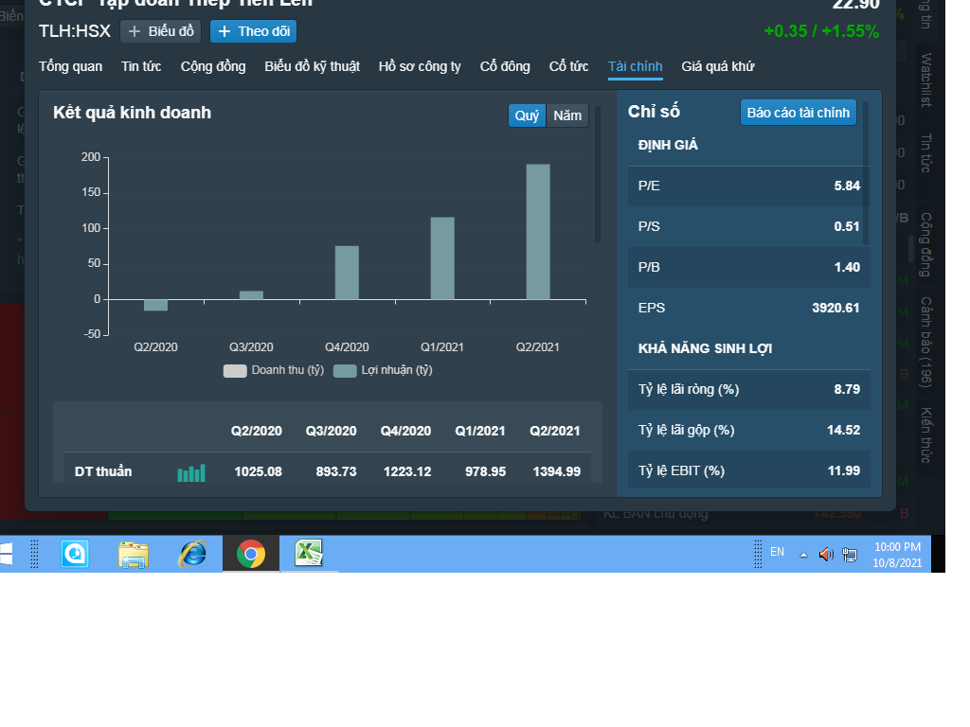Screen dimensions: 970x727
Task: Click the DT thuần mini bar chart icon
Action: coord(191,473)
